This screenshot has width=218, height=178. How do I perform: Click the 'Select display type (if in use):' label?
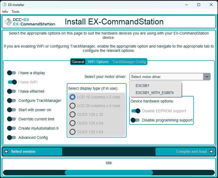[x=93, y=88]
